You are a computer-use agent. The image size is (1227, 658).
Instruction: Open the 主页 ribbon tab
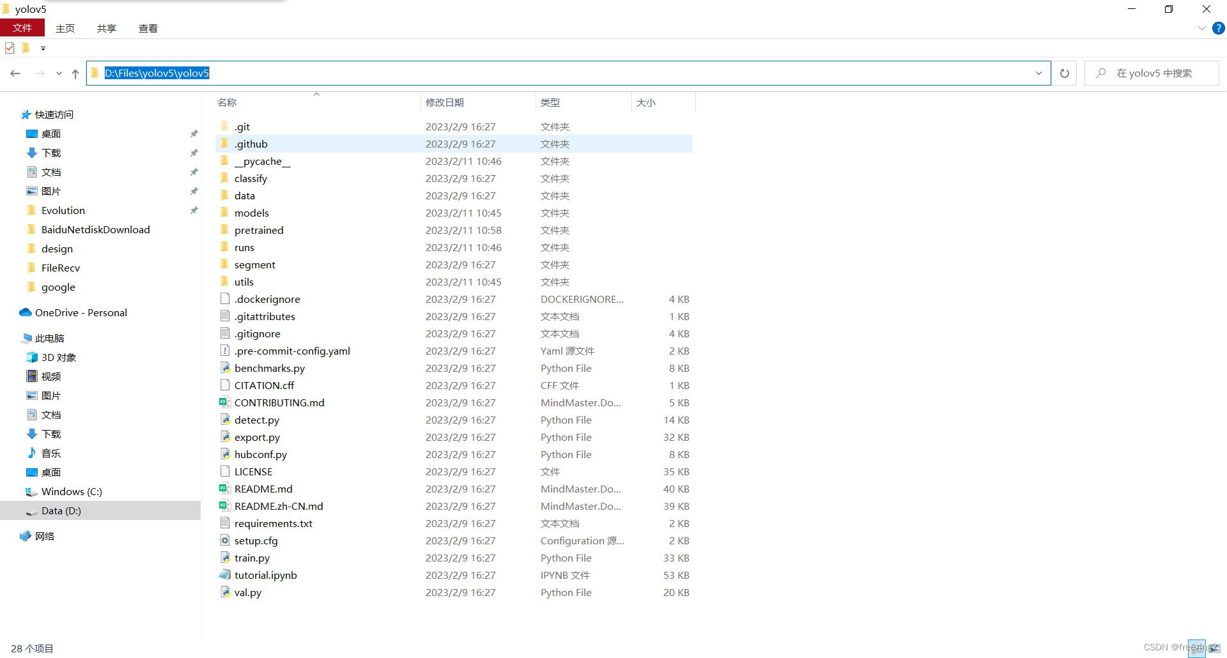point(65,28)
